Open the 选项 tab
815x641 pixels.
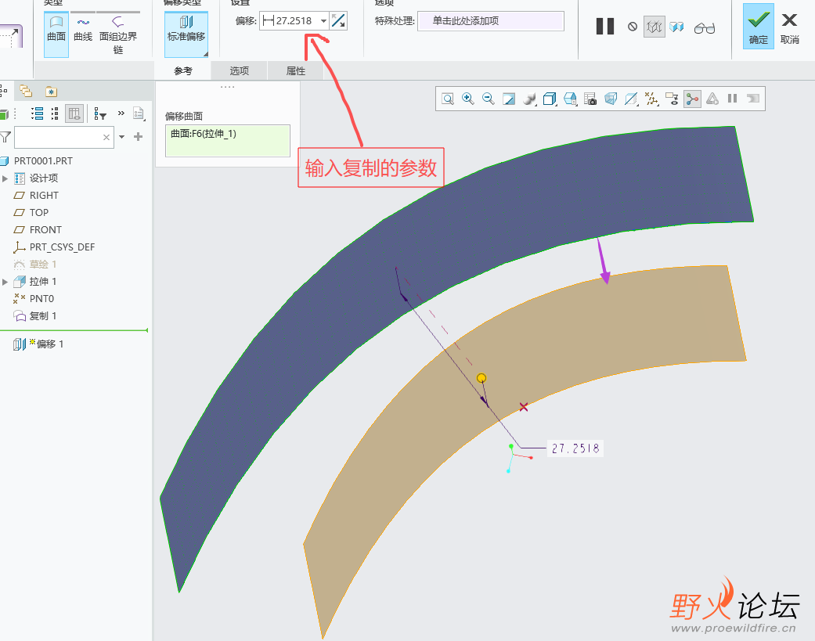point(239,70)
